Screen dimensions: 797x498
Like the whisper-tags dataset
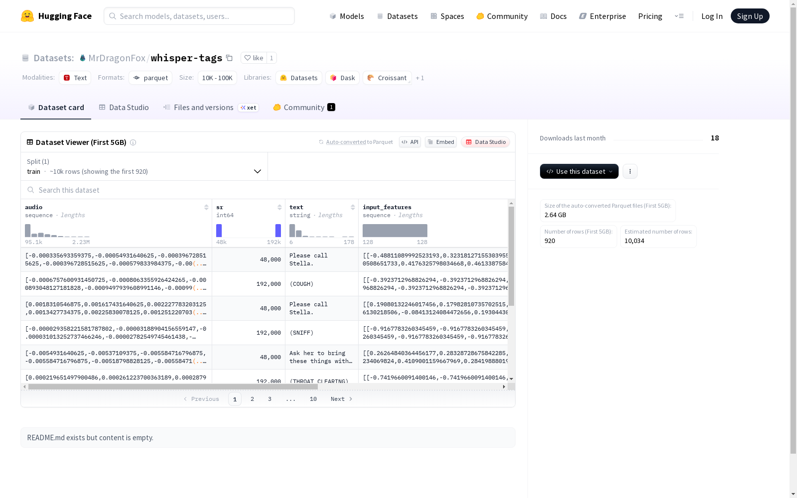(x=254, y=58)
